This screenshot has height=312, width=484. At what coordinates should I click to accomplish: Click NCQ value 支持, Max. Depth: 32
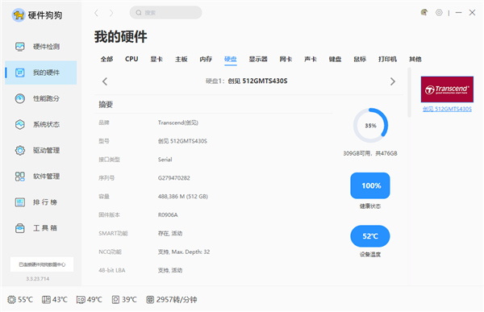pos(184,252)
